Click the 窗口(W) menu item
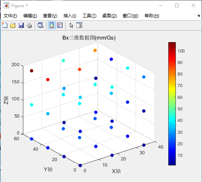Viewport: 202px width, 182px height. click(x=130, y=16)
